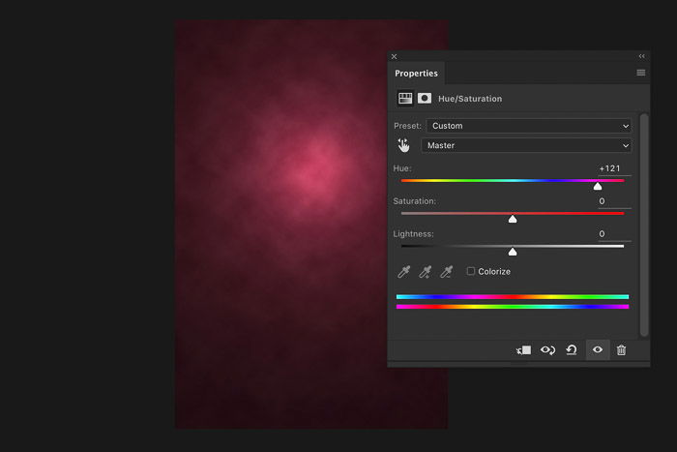
Task: Clip adjustment to layer below
Action: pos(524,350)
